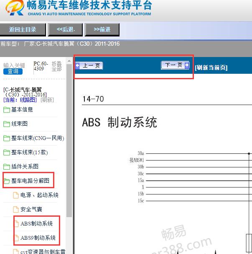Click 折叠全部 collapse all link
The height and width of the screenshot is (254, 252).
click(57, 66)
